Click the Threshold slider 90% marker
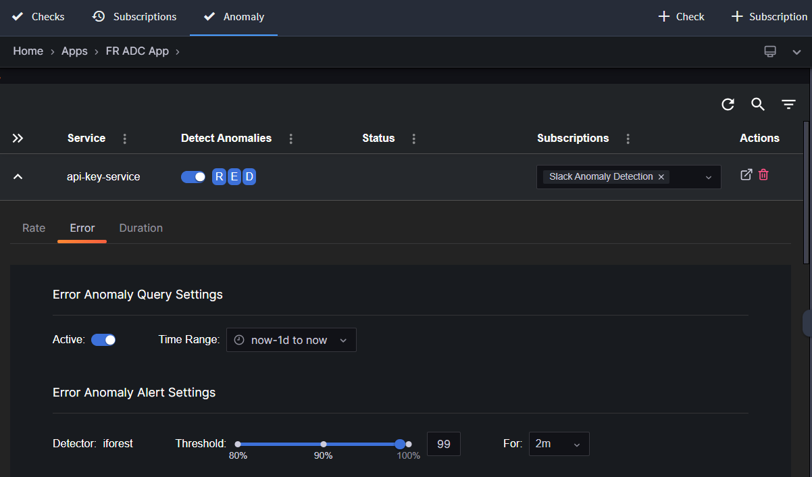The image size is (812, 477). pyautogui.click(x=324, y=444)
